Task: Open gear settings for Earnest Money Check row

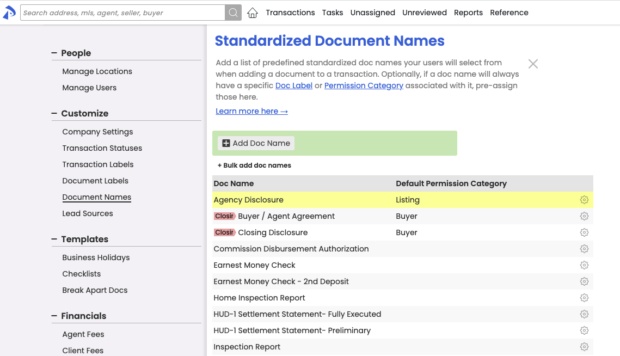Action: click(584, 265)
